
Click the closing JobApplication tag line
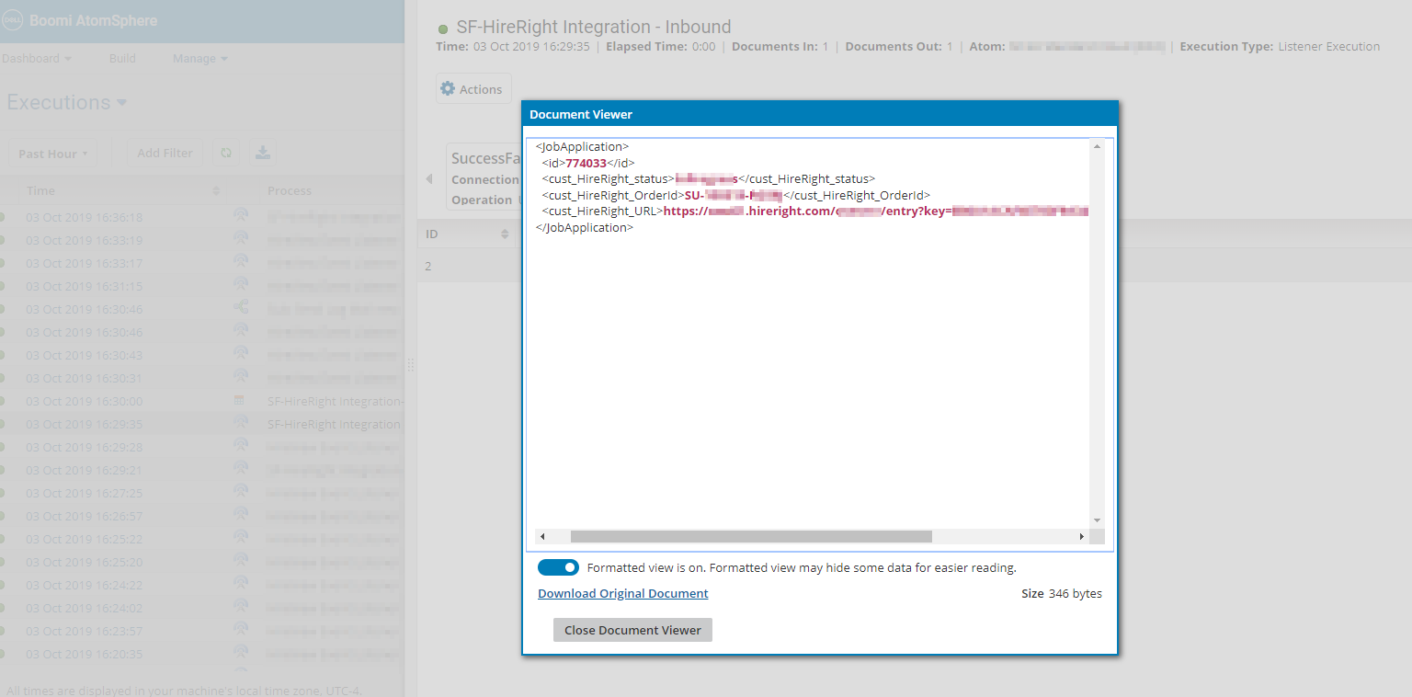585,227
